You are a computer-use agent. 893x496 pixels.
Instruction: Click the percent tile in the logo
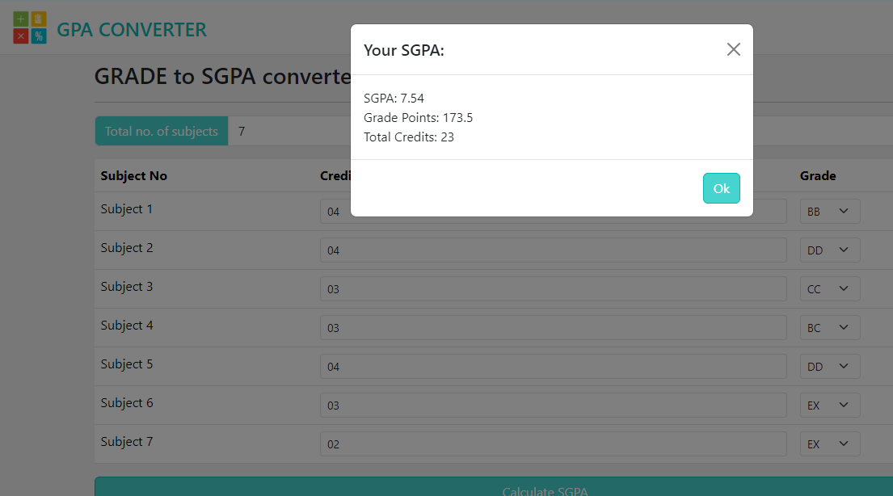tap(39, 36)
